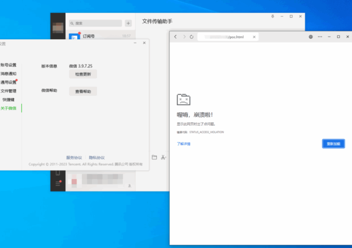Close the poc.html browser tab

click(254, 37)
